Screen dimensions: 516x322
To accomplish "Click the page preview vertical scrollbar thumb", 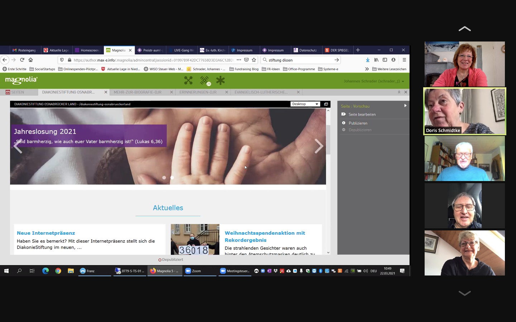I will pos(328,140).
